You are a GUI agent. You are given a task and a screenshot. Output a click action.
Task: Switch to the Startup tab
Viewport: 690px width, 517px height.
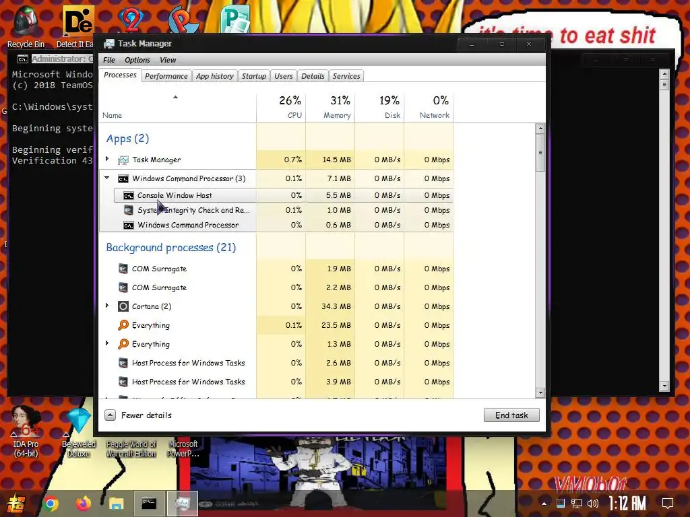pos(254,76)
